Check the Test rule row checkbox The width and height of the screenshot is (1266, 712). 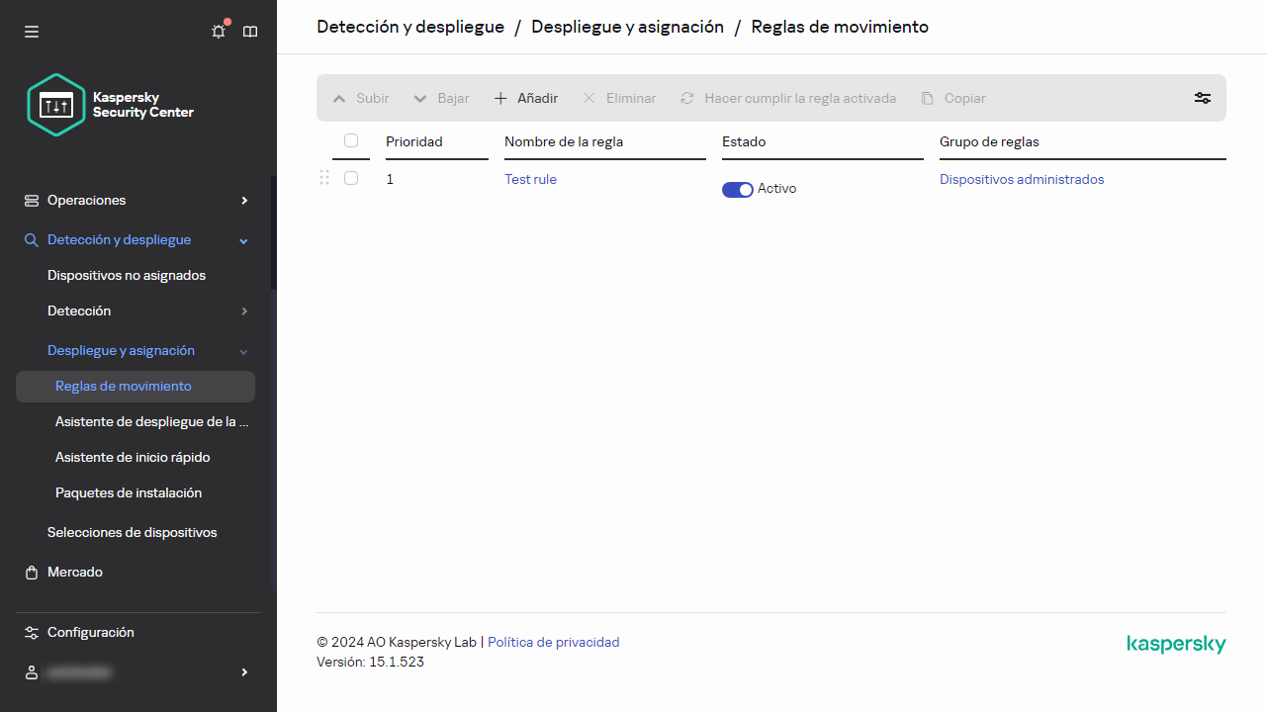click(351, 178)
